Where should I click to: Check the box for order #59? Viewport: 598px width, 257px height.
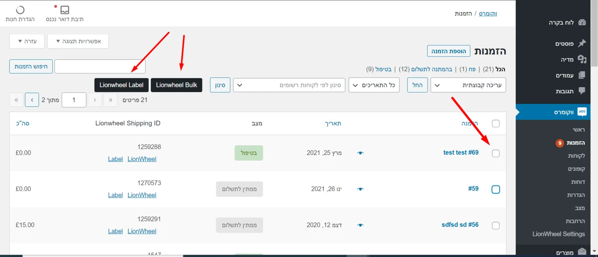tap(496, 189)
